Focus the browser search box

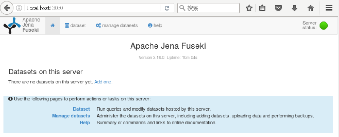click(x=208, y=8)
